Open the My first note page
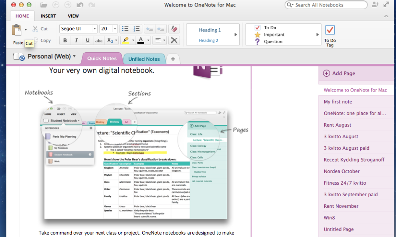The width and height of the screenshot is (396, 237). (x=356, y=102)
